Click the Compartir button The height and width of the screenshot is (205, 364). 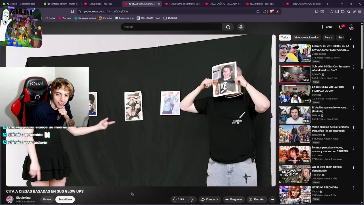coord(209,199)
